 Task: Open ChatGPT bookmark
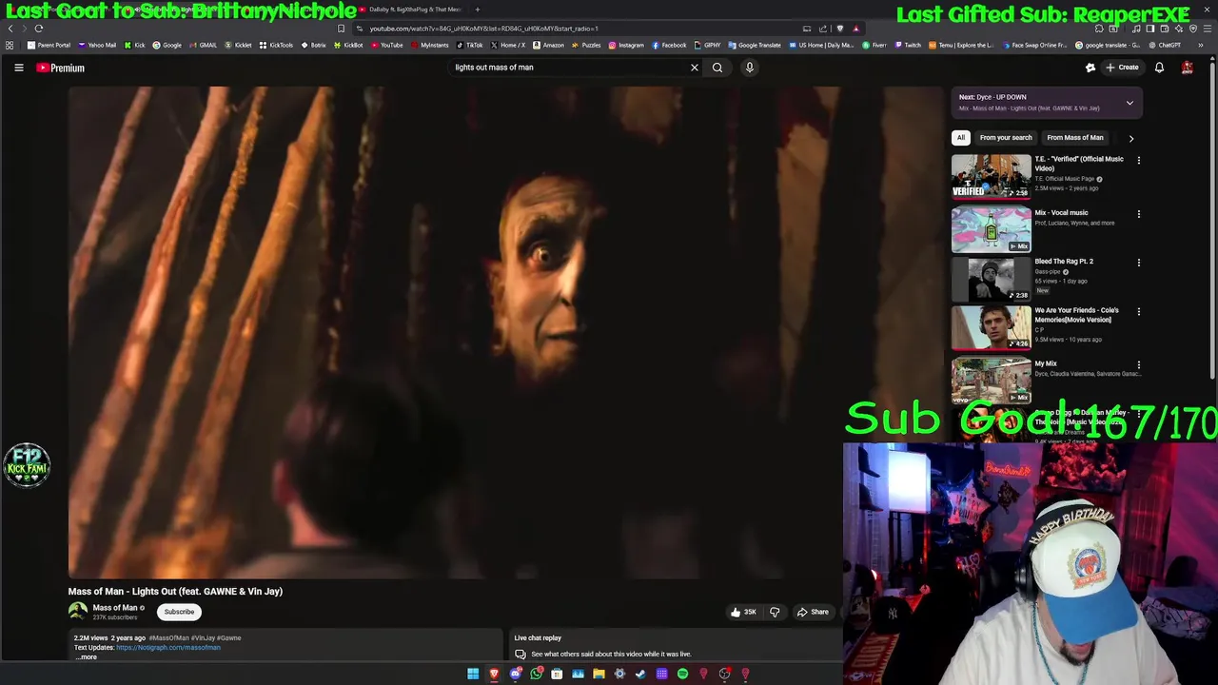(1165, 45)
